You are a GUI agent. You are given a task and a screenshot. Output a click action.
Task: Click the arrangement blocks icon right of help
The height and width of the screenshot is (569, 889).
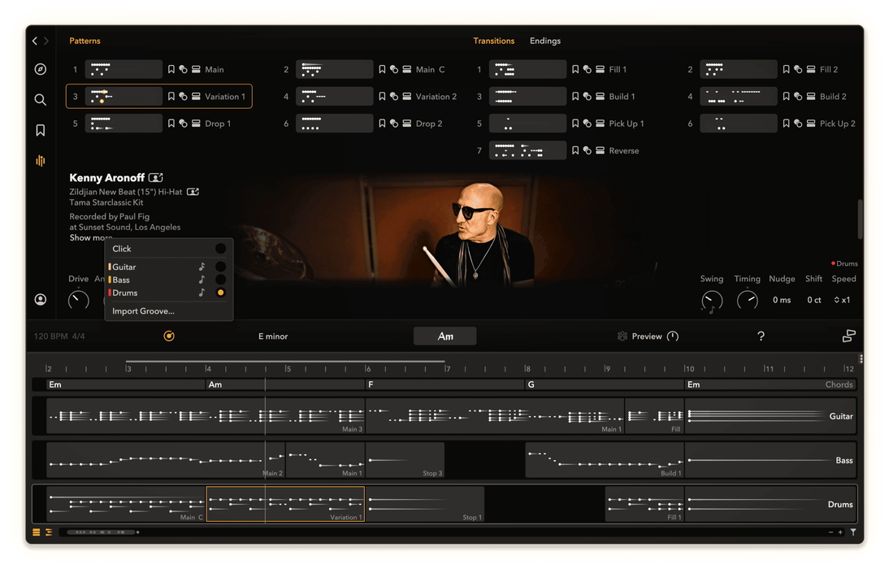848,337
